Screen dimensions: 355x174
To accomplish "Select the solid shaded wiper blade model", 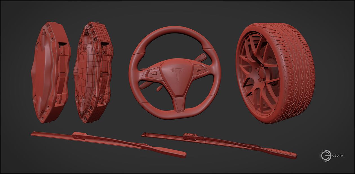I will 107,142.
